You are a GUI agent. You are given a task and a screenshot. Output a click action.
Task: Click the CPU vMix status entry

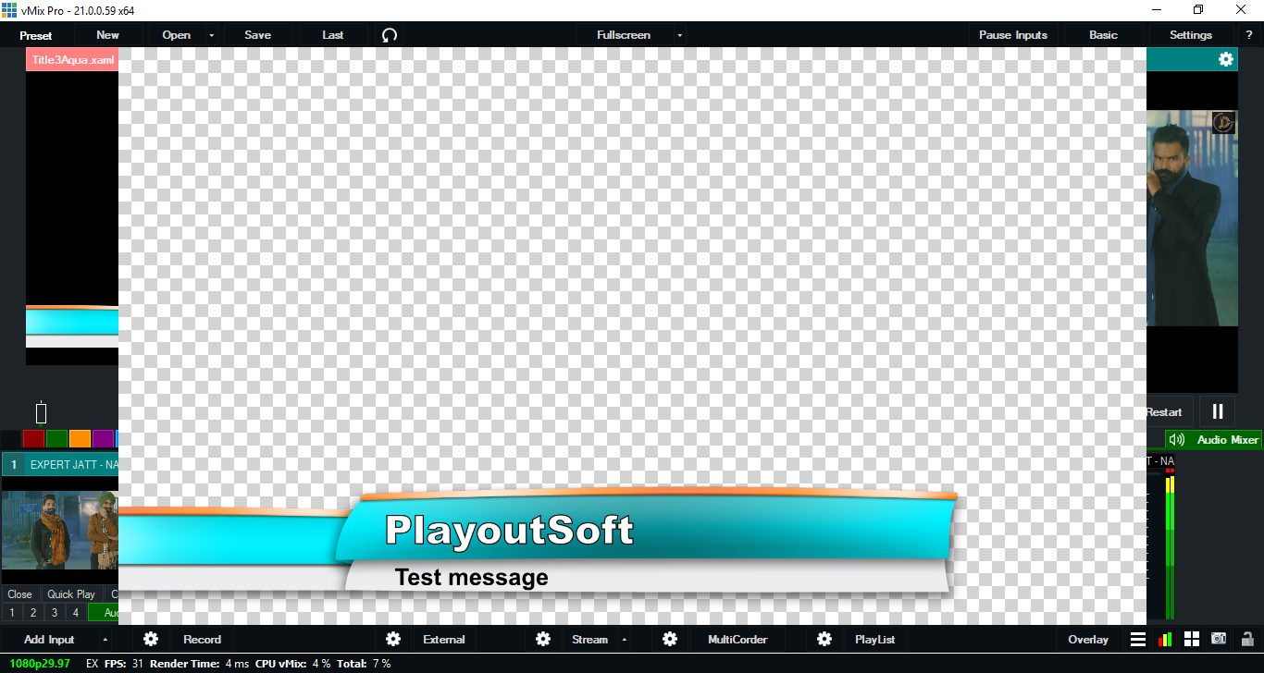[x=293, y=664]
